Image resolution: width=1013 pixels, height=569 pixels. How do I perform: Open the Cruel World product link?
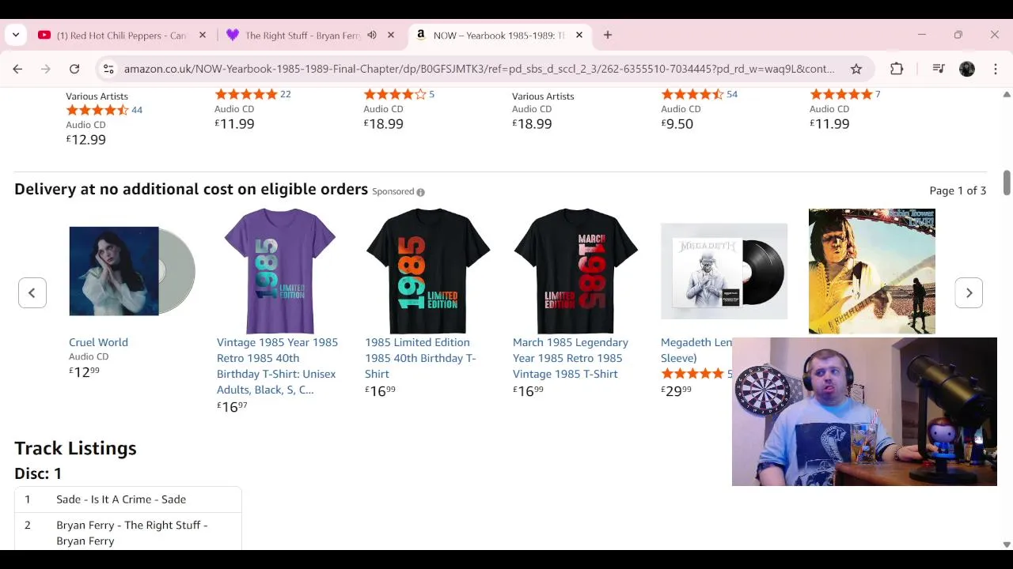[98, 342]
